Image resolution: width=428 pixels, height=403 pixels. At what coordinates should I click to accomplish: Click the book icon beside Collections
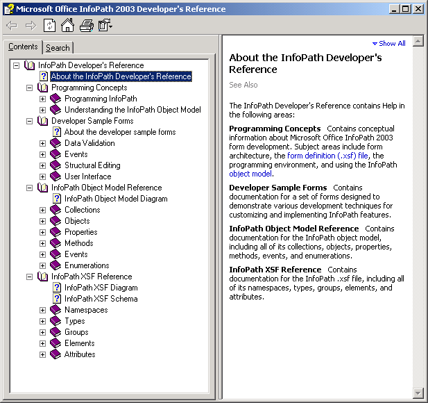[x=55, y=210]
